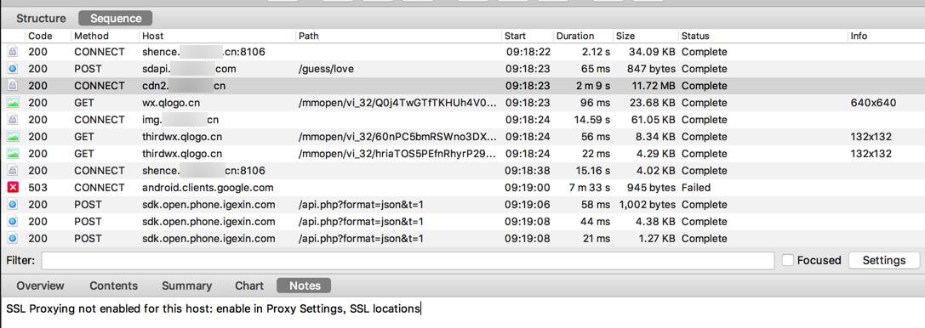This screenshot has height=328, width=925.
Task: Click into the Filter text field
Action: (408, 260)
